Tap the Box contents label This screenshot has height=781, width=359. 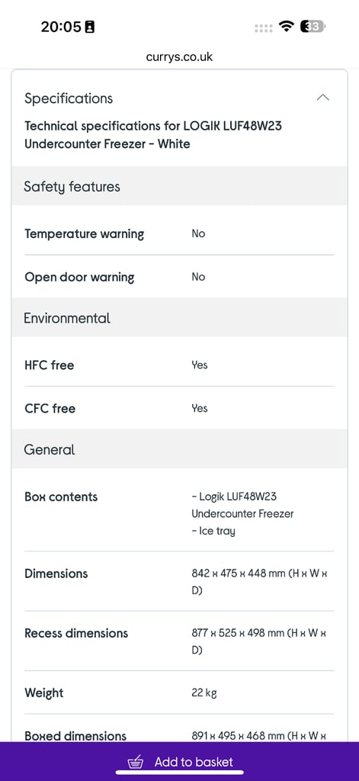point(61,497)
